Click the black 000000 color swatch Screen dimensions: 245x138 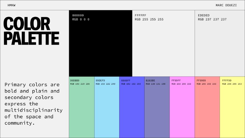pos(100,43)
